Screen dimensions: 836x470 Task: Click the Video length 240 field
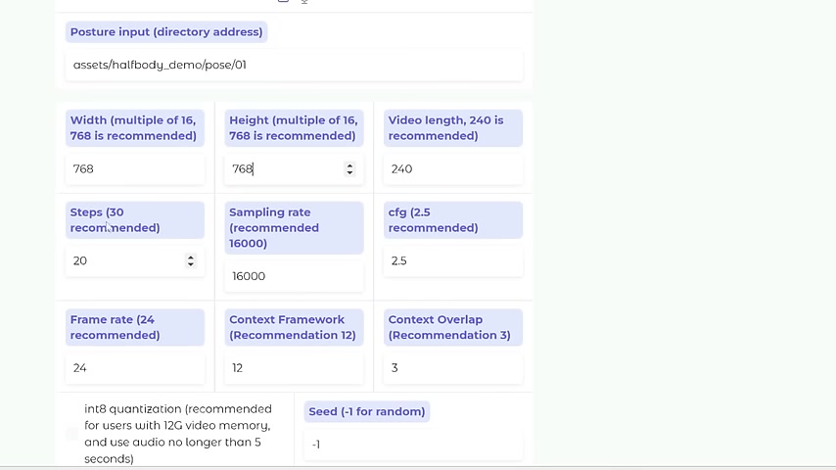click(453, 169)
